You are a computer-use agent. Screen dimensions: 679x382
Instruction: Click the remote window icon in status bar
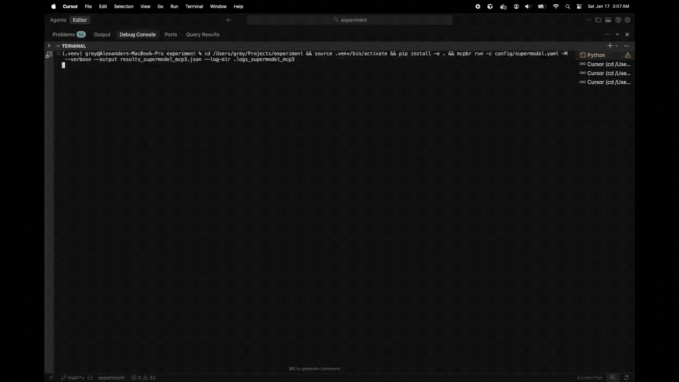tap(51, 378)
